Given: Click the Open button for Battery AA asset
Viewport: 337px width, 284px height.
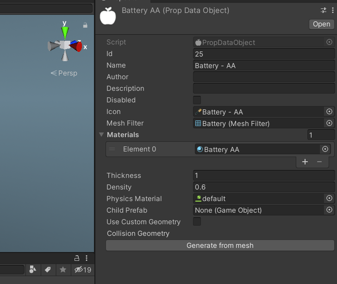Looking at the screenshot, I should click(x=321, y=24).
